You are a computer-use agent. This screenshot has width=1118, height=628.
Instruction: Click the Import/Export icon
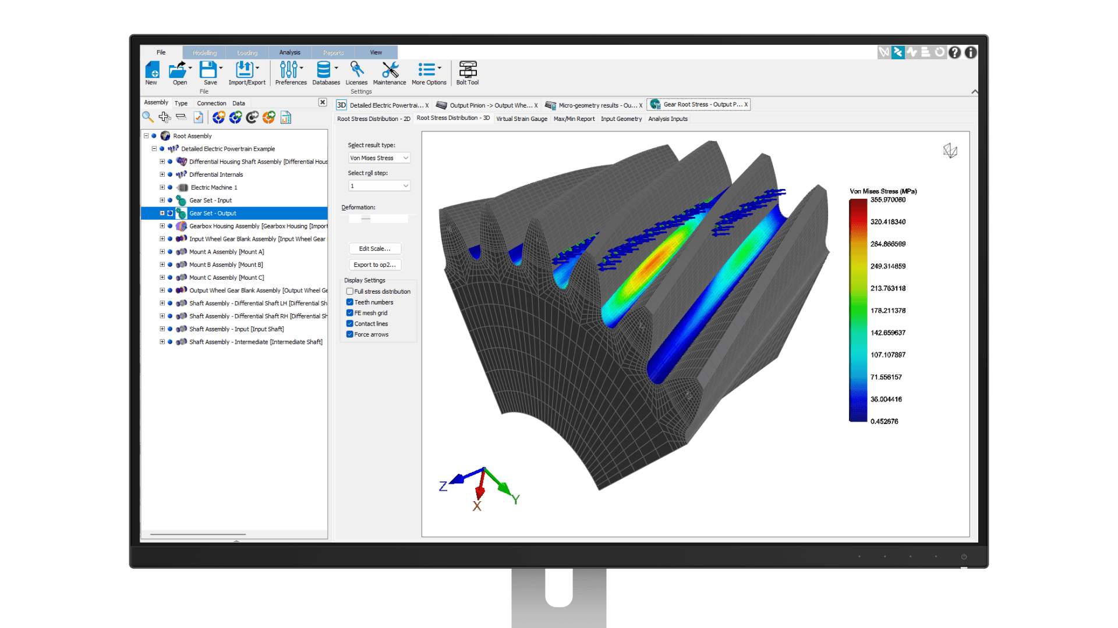point(245,70)
